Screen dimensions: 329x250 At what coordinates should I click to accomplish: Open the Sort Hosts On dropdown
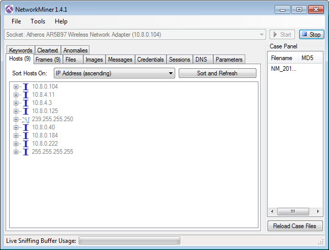click(x=114, y=73)
